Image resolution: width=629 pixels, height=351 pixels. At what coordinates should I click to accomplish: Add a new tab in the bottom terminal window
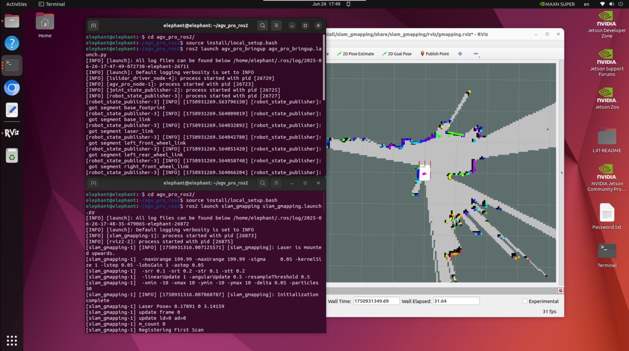click(94, 183)
